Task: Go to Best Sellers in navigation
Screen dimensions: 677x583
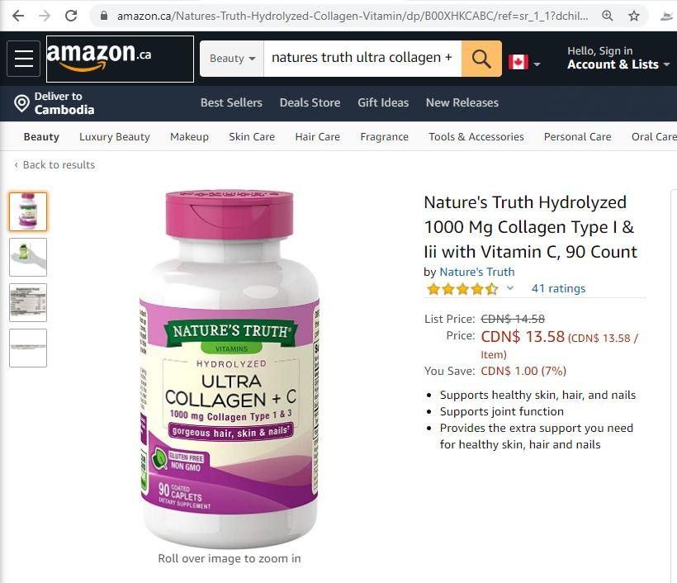Action: coord(231,102)
